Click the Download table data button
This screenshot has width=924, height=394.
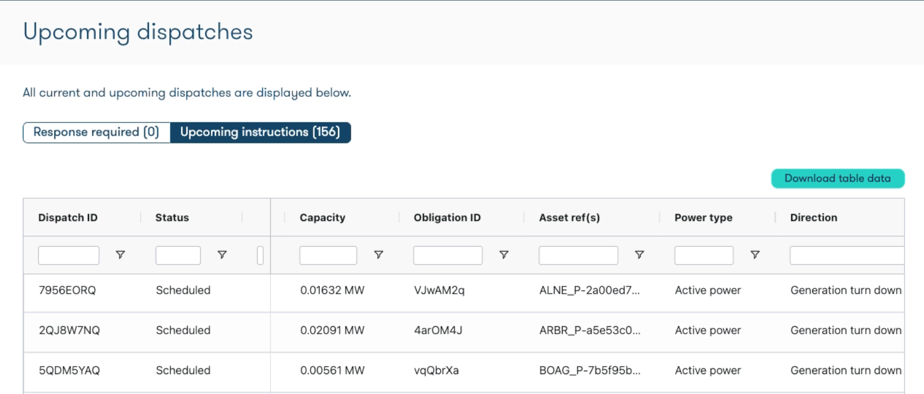[837, 178]
